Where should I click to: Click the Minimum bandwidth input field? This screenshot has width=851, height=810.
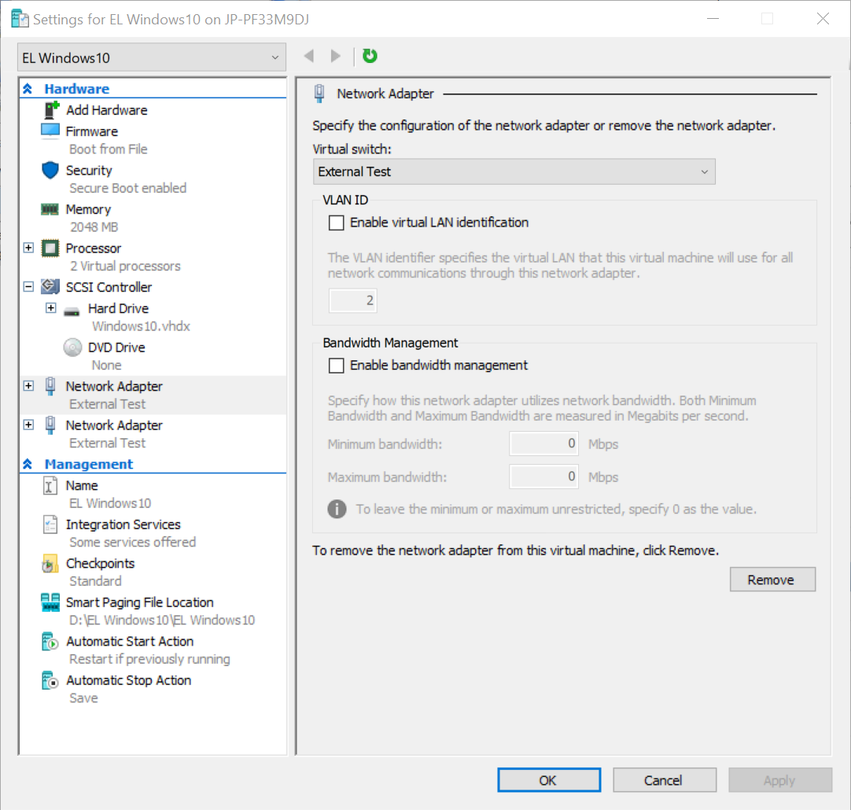click(x=543, y=444)
